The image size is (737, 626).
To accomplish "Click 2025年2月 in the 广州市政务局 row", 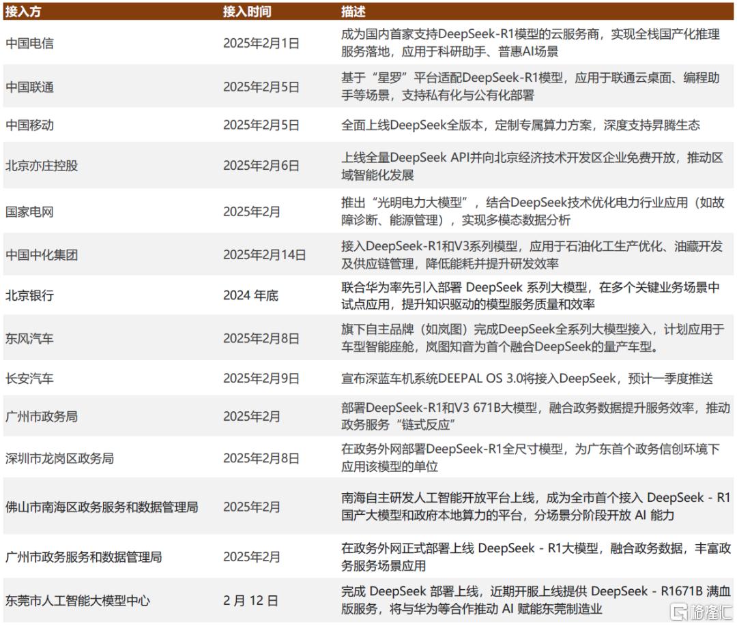I will (252, 416).
